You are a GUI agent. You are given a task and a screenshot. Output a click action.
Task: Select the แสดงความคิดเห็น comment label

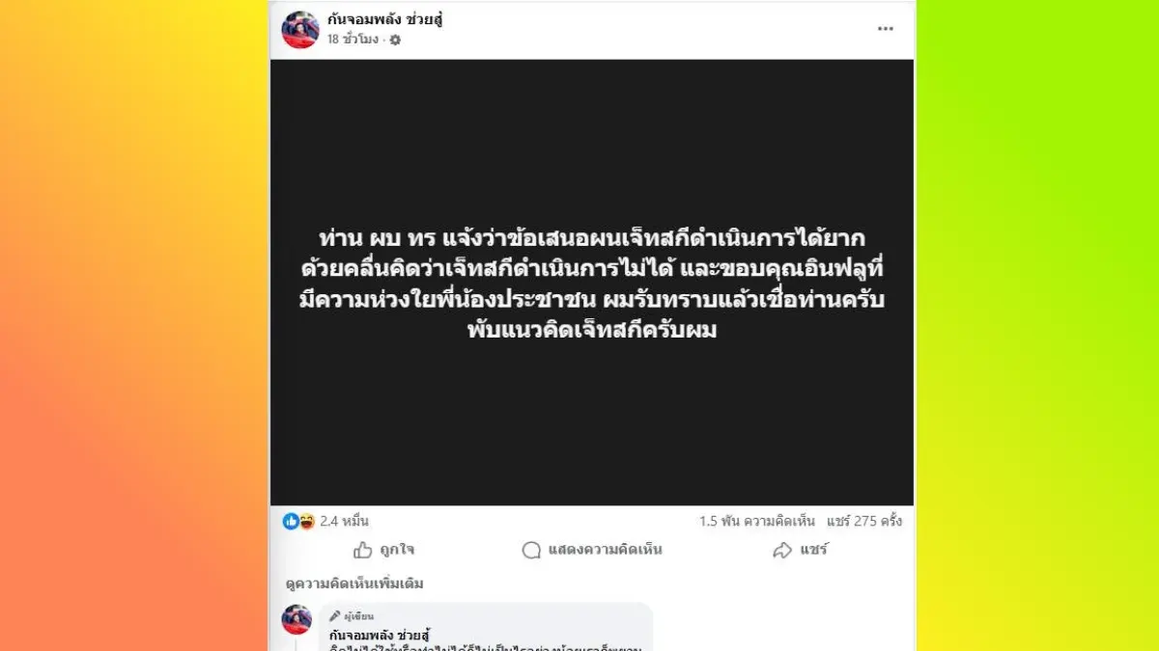coord(605,550)
